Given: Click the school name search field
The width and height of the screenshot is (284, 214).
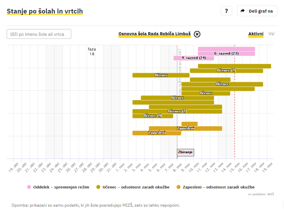Looking at the screenshot, I should [x=39, y=34].
